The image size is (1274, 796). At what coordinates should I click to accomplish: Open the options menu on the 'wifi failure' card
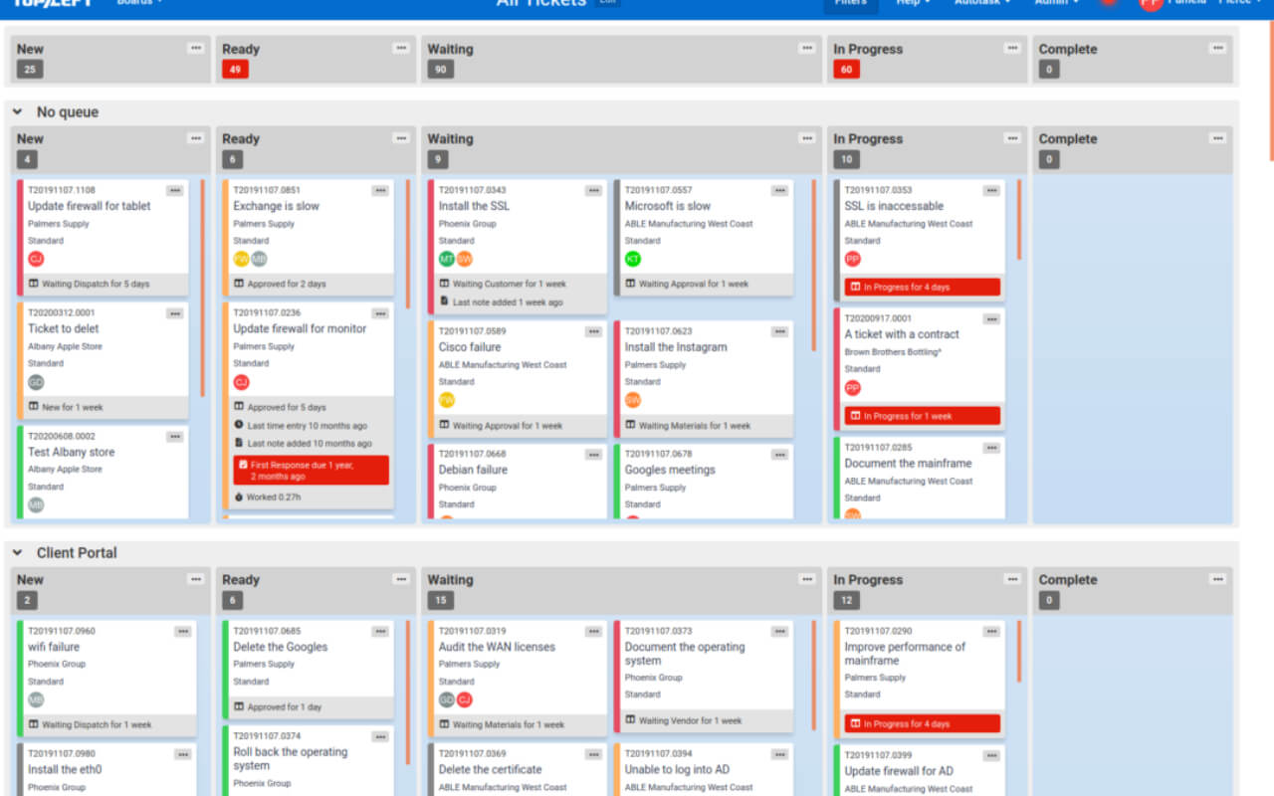coord(183,631)
